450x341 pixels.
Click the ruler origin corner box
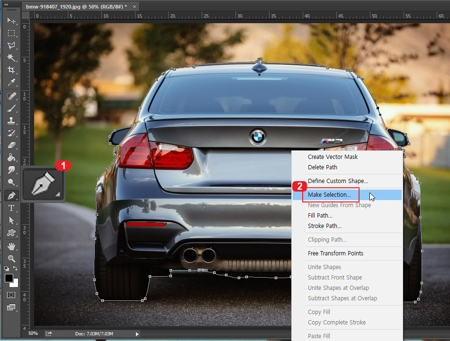[x=26, y=15]
